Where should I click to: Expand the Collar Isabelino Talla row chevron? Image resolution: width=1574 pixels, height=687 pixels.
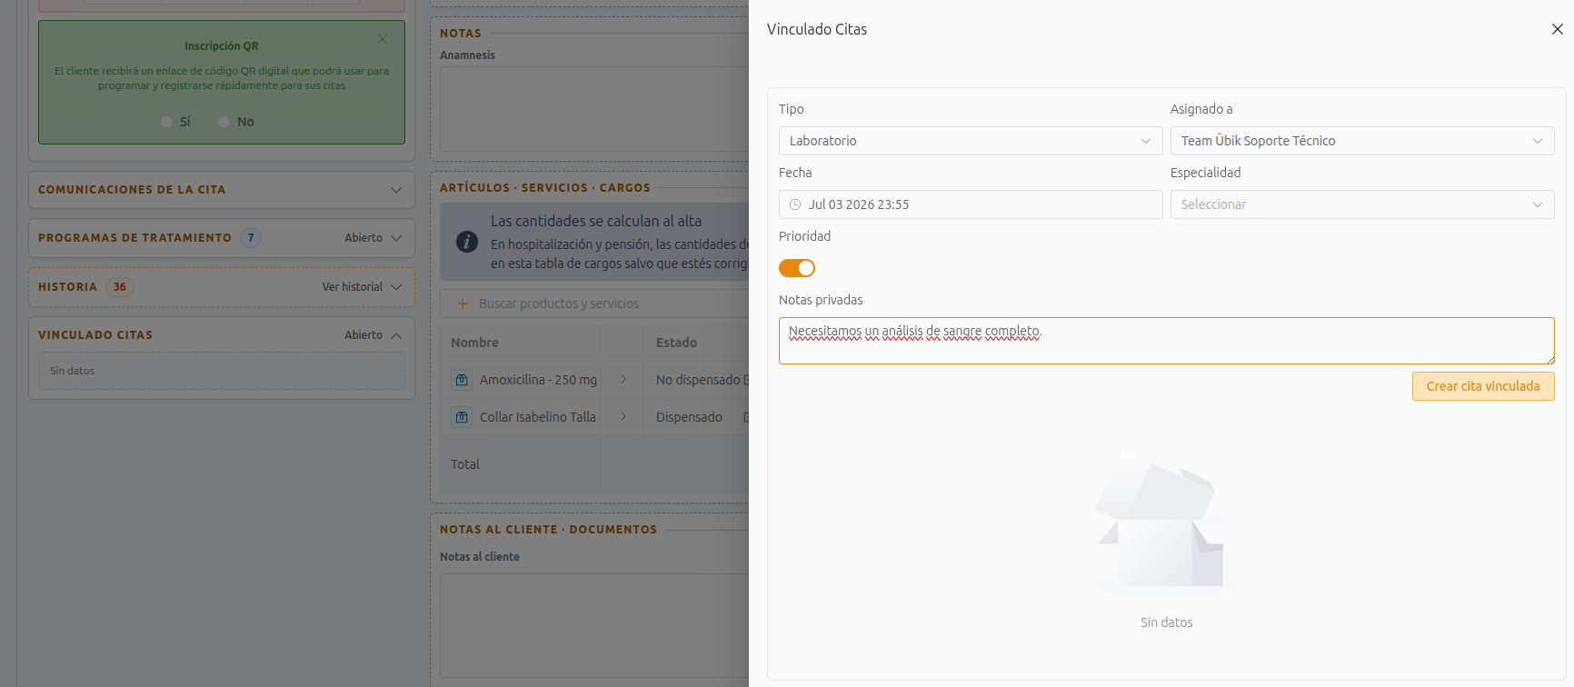click(623, 416)
